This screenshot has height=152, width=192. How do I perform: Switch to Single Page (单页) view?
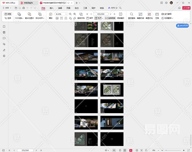point(90,18)
